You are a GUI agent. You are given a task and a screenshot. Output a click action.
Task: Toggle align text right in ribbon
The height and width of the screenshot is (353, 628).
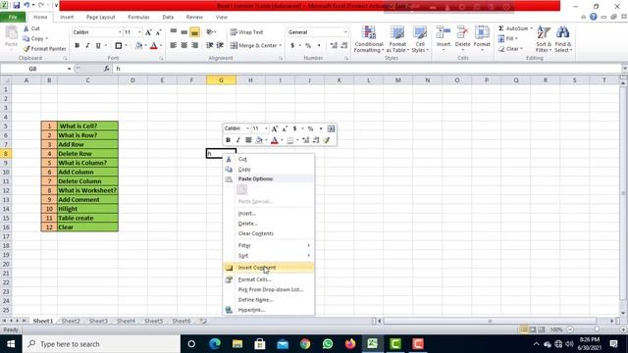(194, 46)
